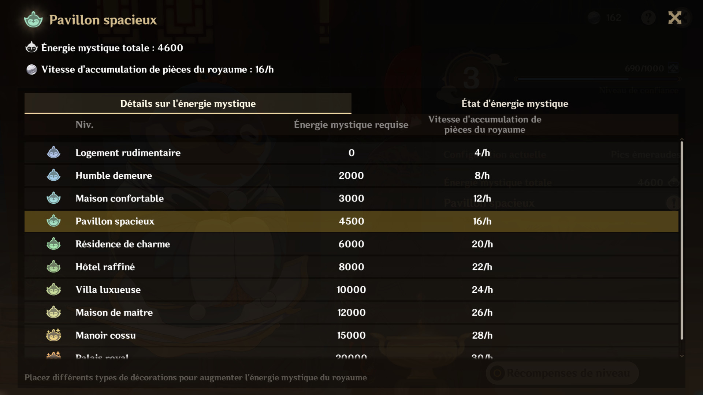Close the Pavillon spacieux panel
Viewport: 703px width, 395px height.
point(675,18)
